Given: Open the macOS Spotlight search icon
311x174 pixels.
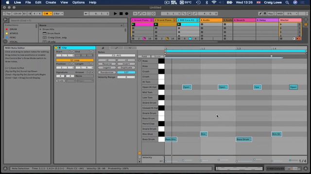Looking at the screenshot, I should pyautogui.click(x=287, y=2).
